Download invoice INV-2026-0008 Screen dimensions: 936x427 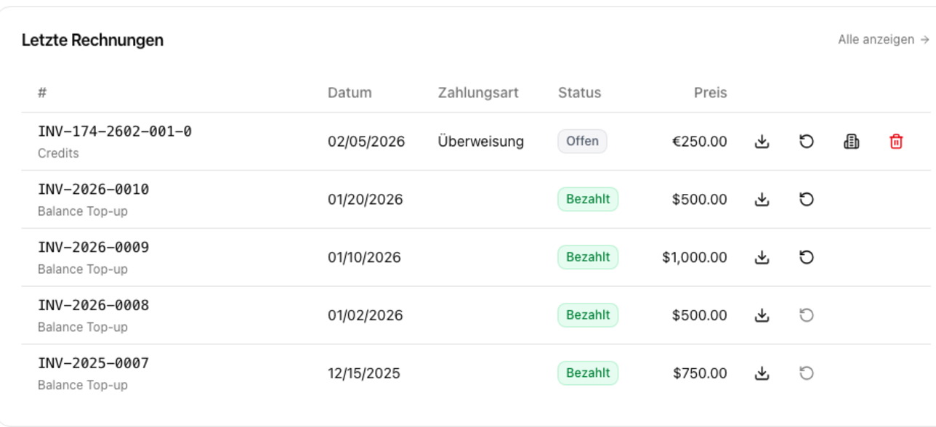click(761, 315)
